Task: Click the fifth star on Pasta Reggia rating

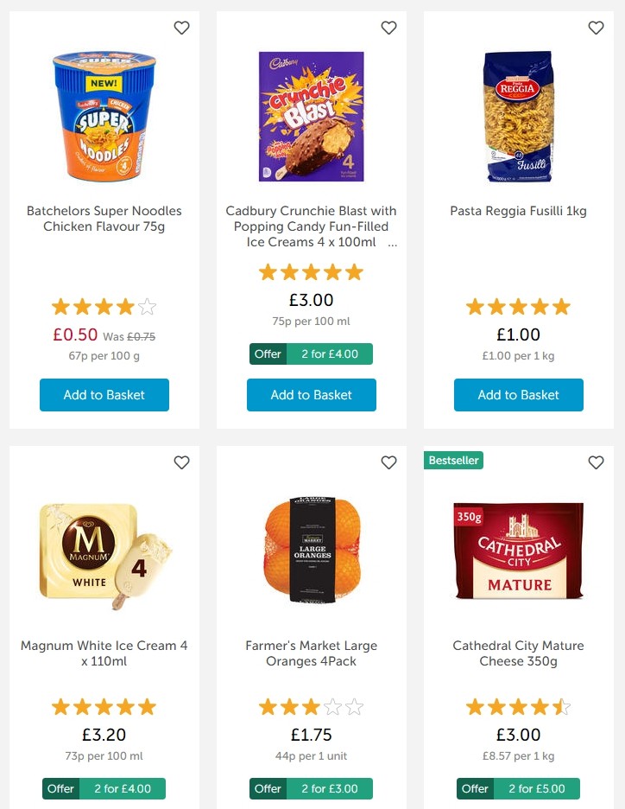Action: coord(562,306)
